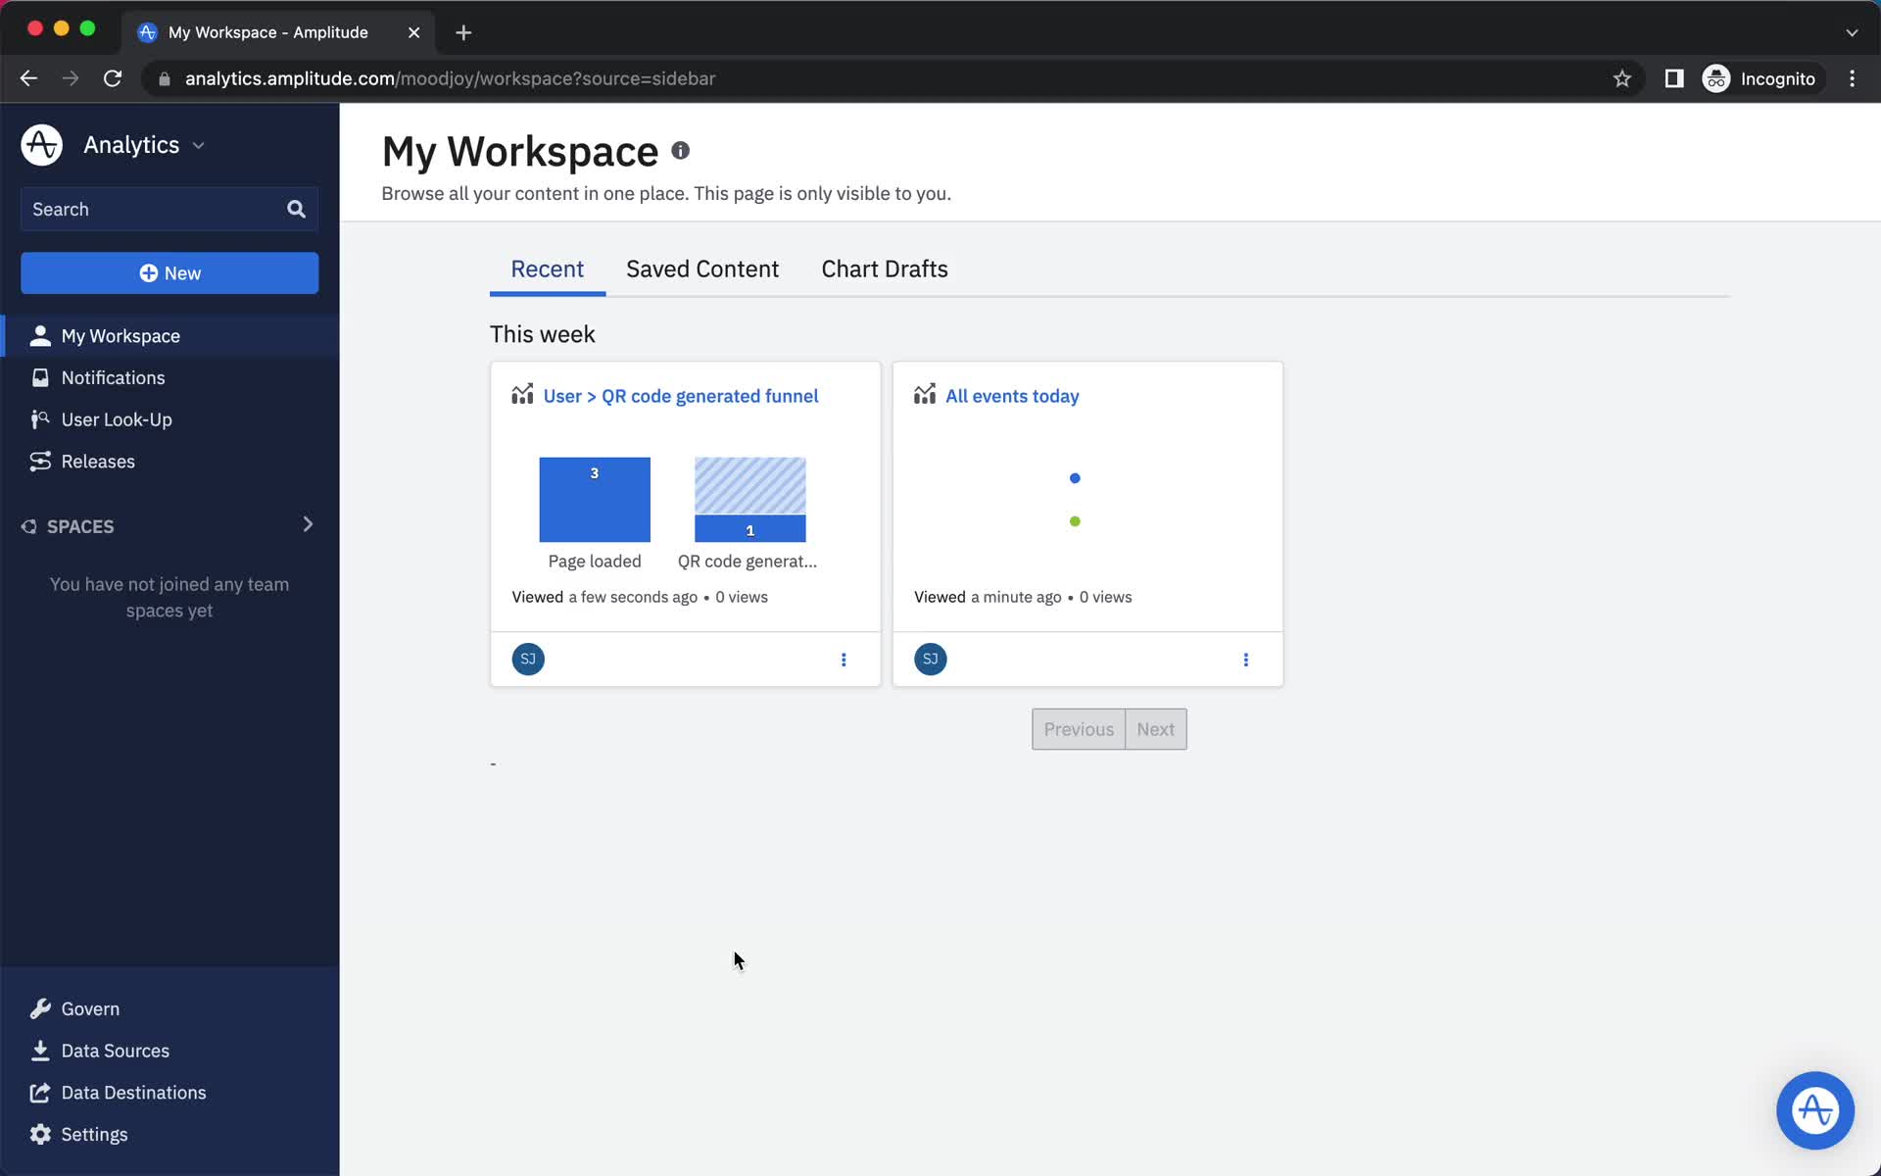Viewport: 1881px width, 1176px height.
Task: Click the Data Sources item in sidebar
Action: pyautogui.click(x=115, y=1050)
